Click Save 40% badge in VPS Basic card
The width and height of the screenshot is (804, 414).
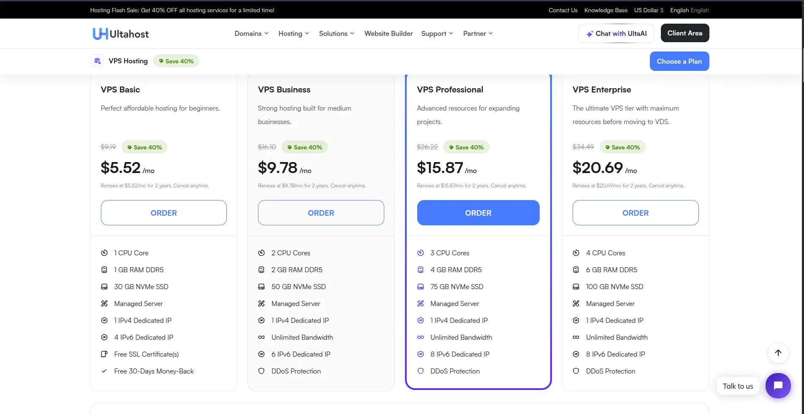coord(144,147)
